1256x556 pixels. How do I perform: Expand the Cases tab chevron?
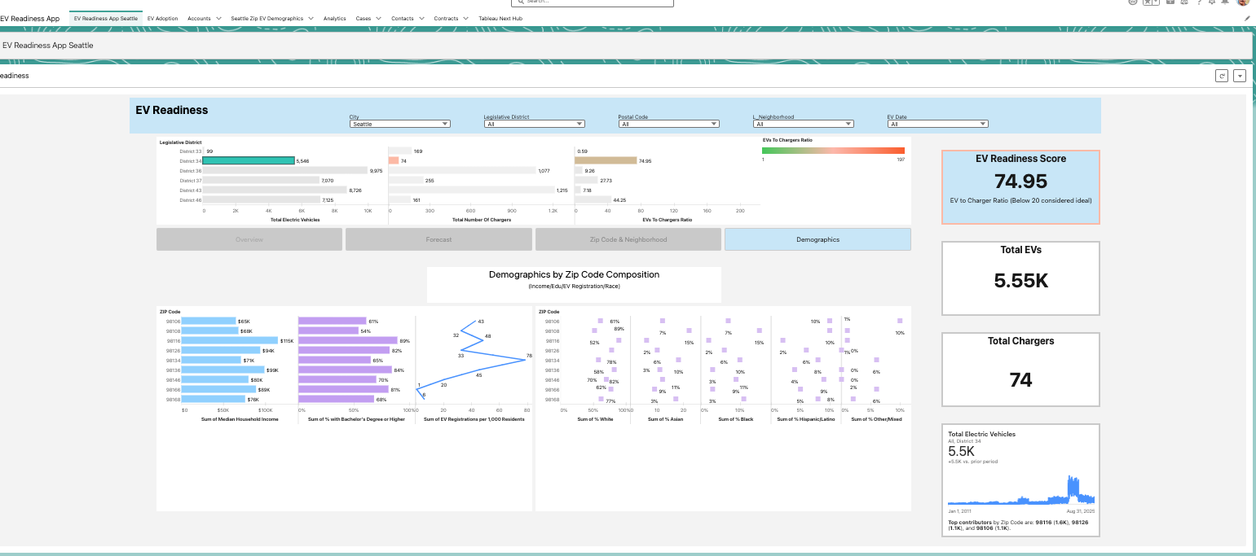(x=379, y=18)
